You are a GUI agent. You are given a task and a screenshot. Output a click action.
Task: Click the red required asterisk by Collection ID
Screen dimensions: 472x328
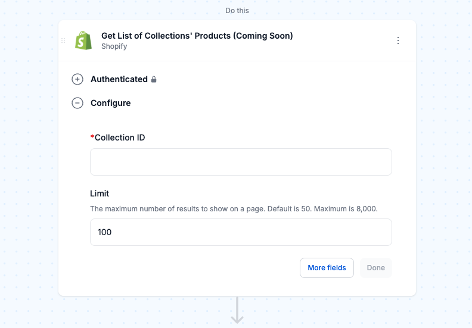[x=92, y=136]
